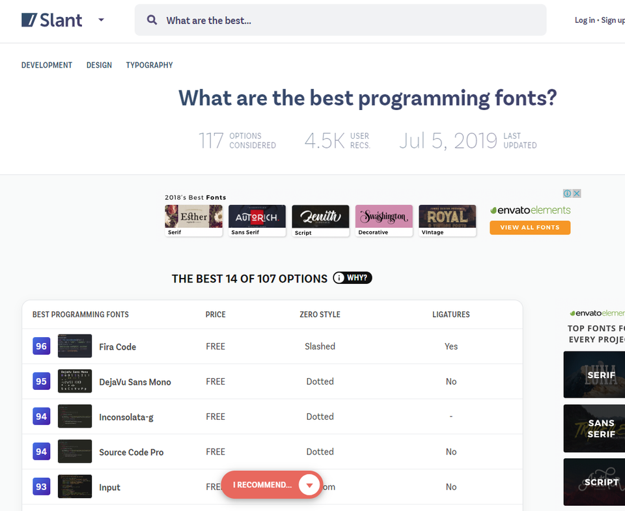Open the Esther Serif font ad thumbnail
Screen dimensions: 625x511
[194, 221]
